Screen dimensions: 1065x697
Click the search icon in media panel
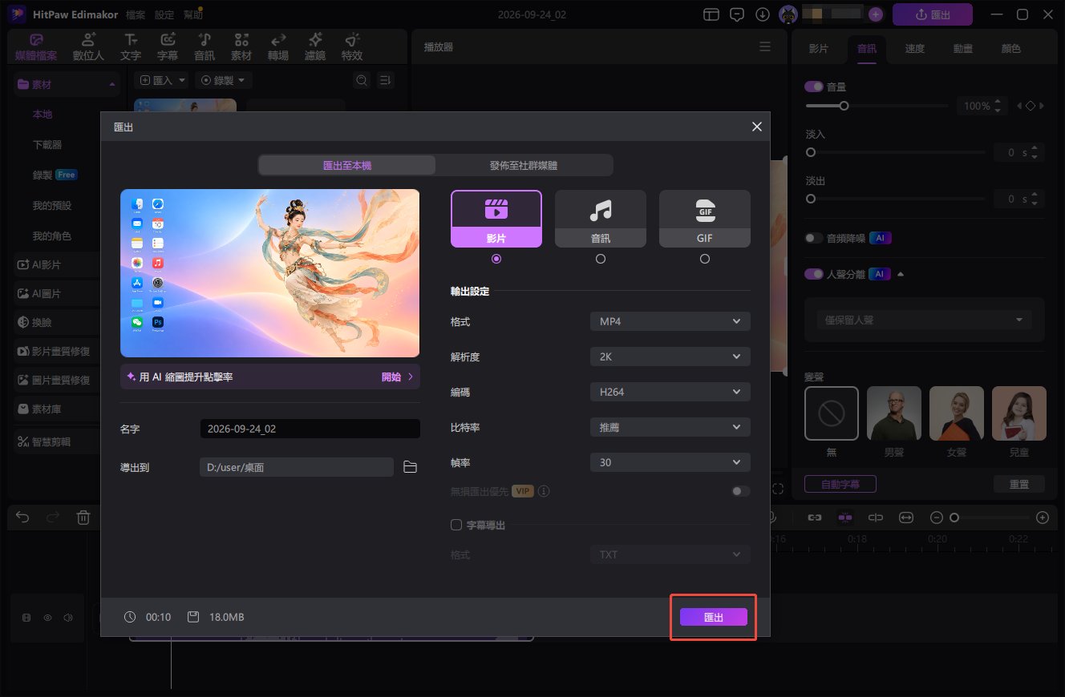pos(362,80)
